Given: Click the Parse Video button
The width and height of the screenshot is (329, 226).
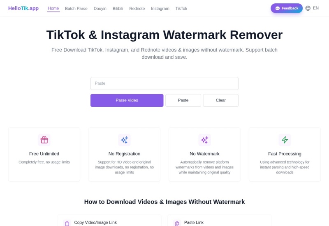Looking at the screenshot, I should click(127, 100).
